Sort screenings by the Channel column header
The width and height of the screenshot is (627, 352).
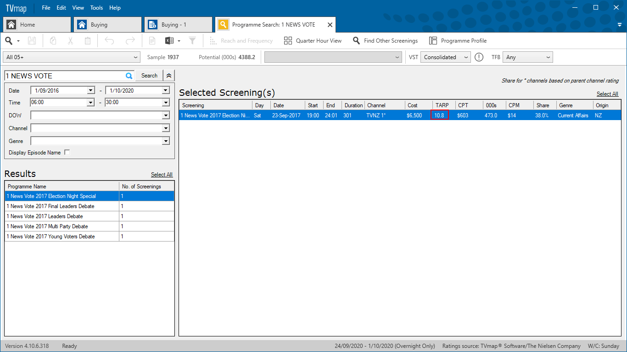click(x=385, y=105)
